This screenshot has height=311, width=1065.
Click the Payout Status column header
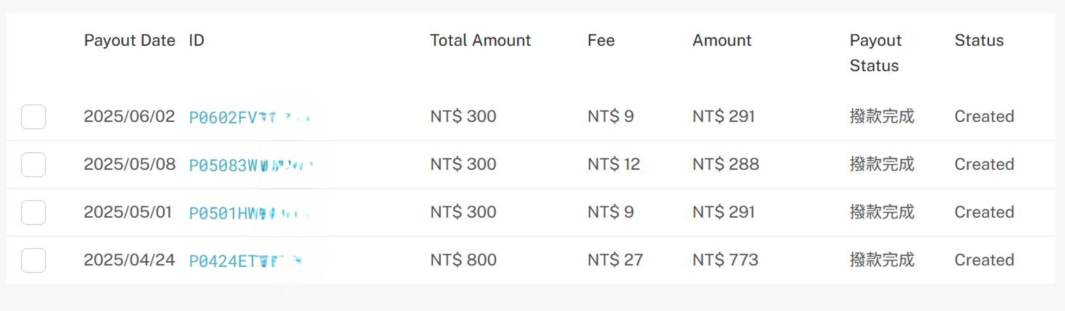[x=875, y=53]
